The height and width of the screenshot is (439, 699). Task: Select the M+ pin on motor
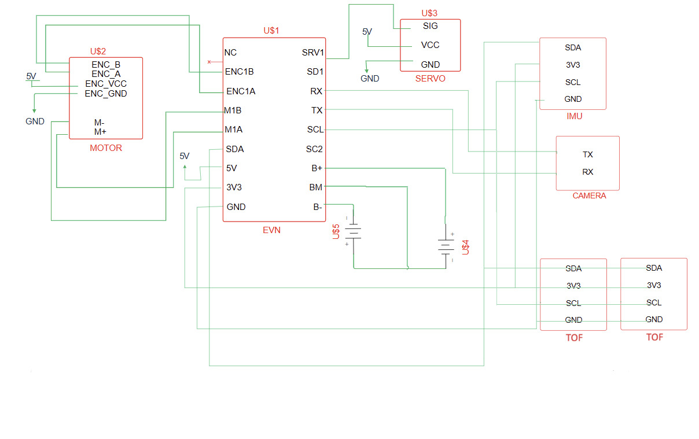100,132
